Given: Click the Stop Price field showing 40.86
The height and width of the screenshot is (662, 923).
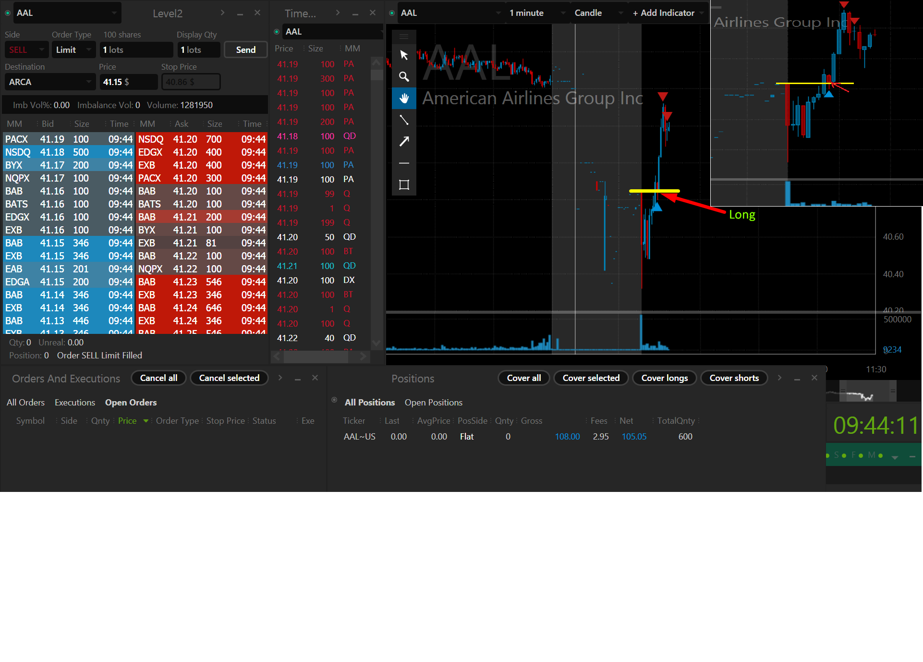Looking at the screenshot, I should click(191, 82).
